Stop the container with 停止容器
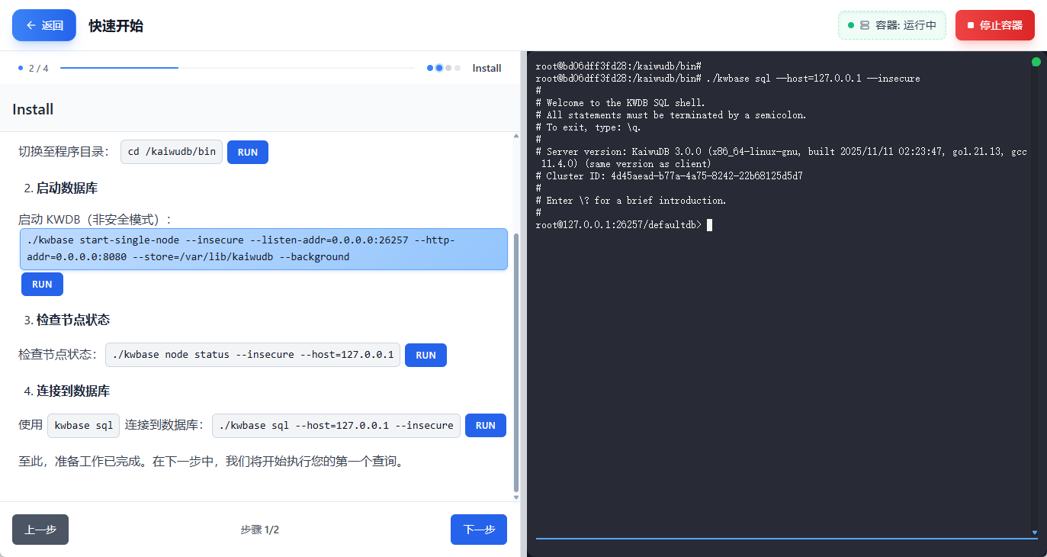1047x557 pixels. pyautogui.click(x=995, y=25)
